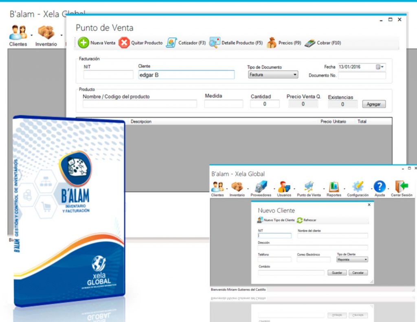
Task: Click the Documento No. field
Action: point(362,75)
